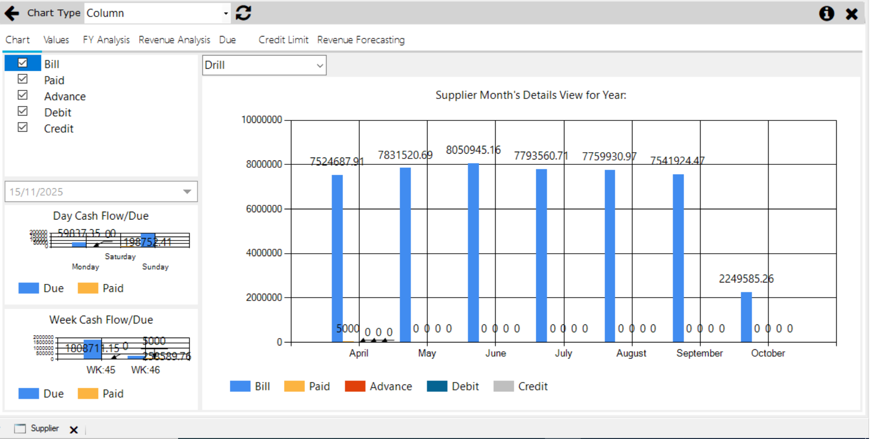Expand the date picker showing 15/11/2025

[186, 192]
